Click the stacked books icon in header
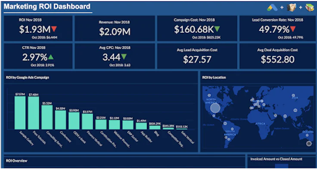The width and height of the screenshot is (317, 169). (x=310, y=8)
